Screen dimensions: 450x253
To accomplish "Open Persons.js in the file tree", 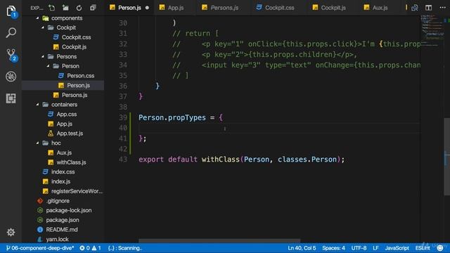I will point(75,95).
